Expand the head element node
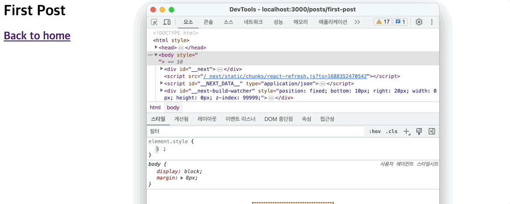The height and width of the screenshot is (204, 510). (156, 48)
